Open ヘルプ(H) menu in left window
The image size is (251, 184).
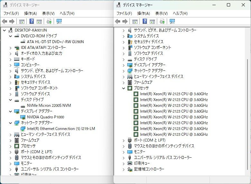click(x=67, y=13)
